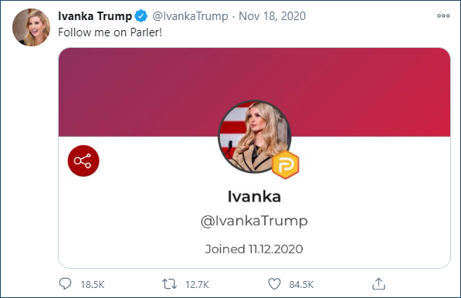Open the tweet's three-dot more options menu
Image resolution: width=461 pixels, height=298 pixels.
pos(443,16)
